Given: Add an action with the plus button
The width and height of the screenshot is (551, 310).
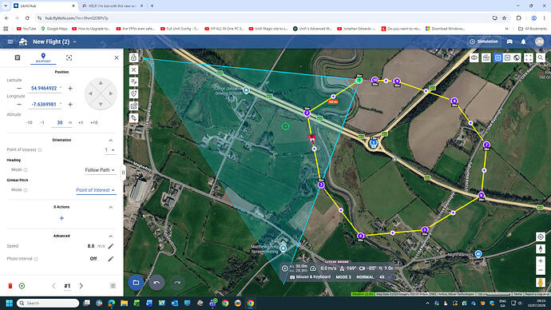Looking at the screenshot, I should 61,218.
